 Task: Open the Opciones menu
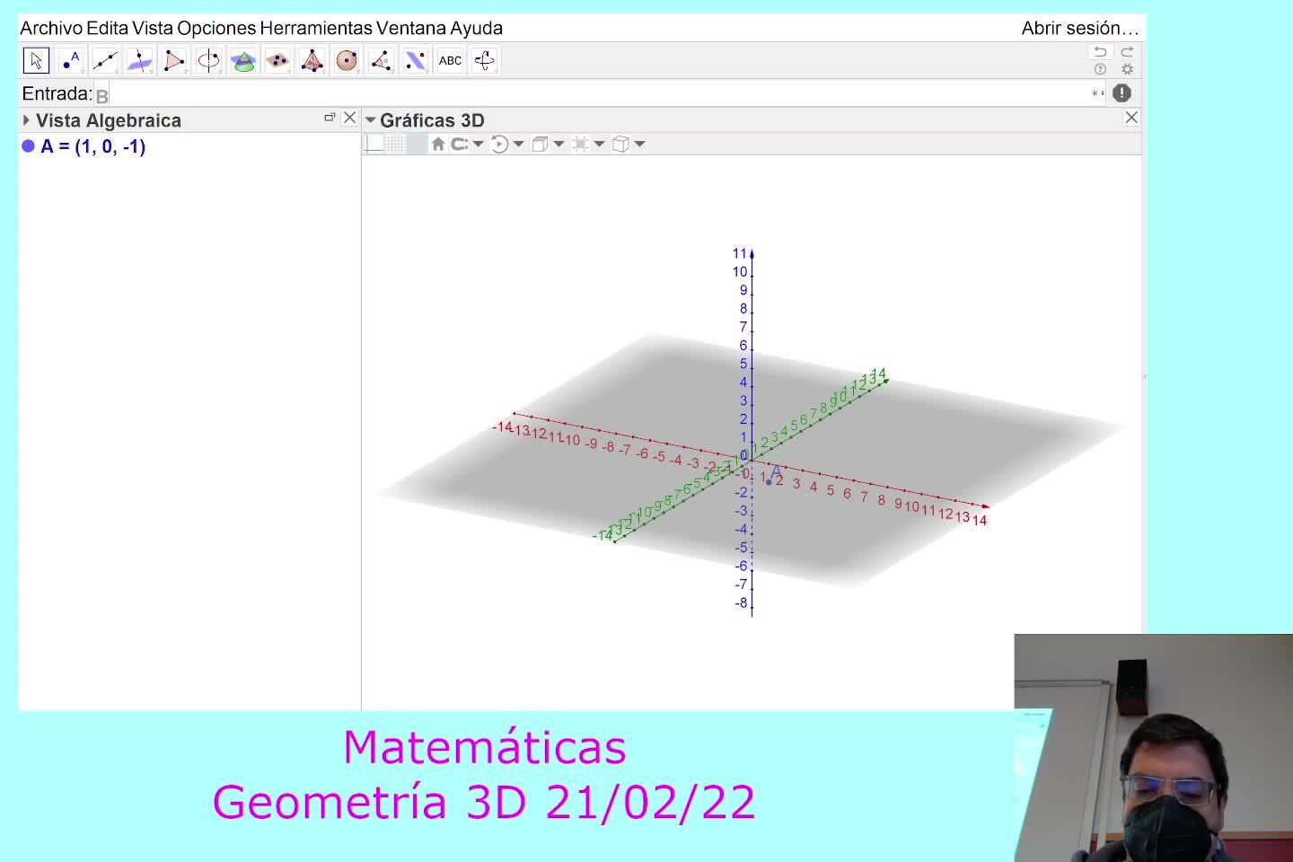click(x=215, y=28)
